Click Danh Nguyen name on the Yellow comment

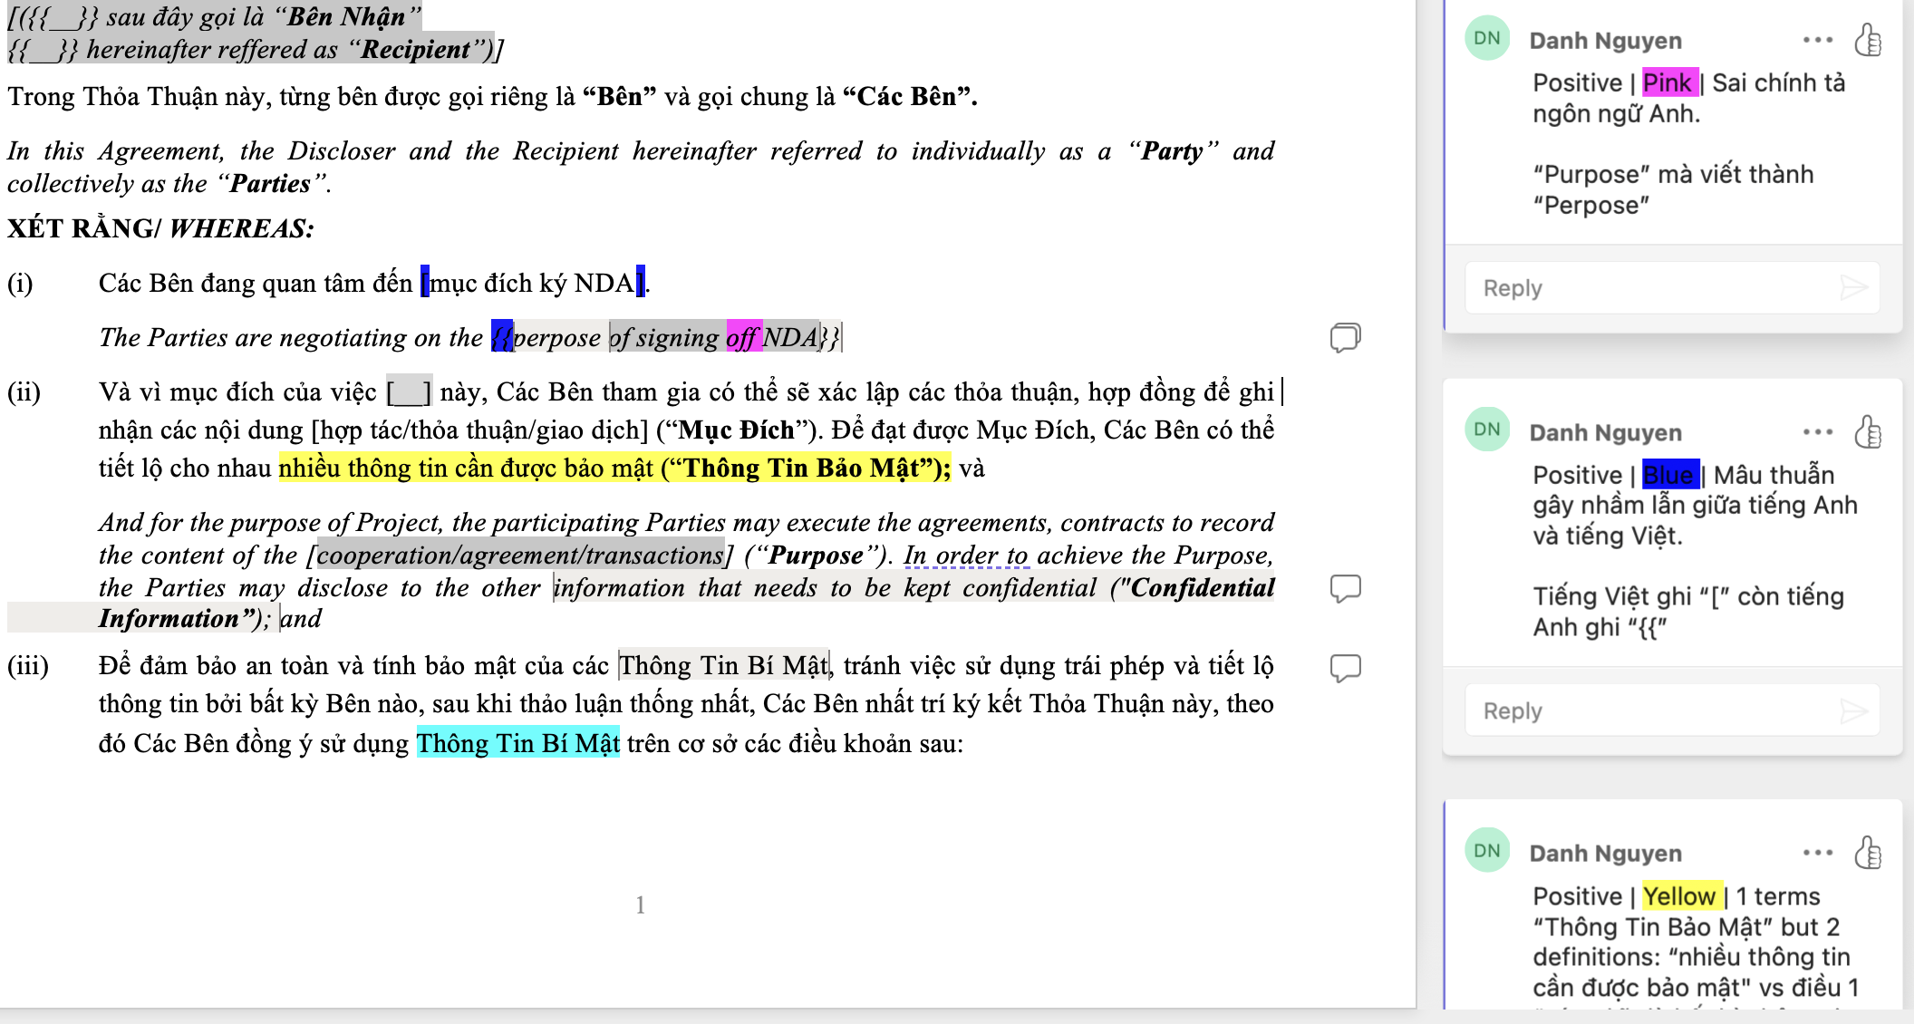1605,854
